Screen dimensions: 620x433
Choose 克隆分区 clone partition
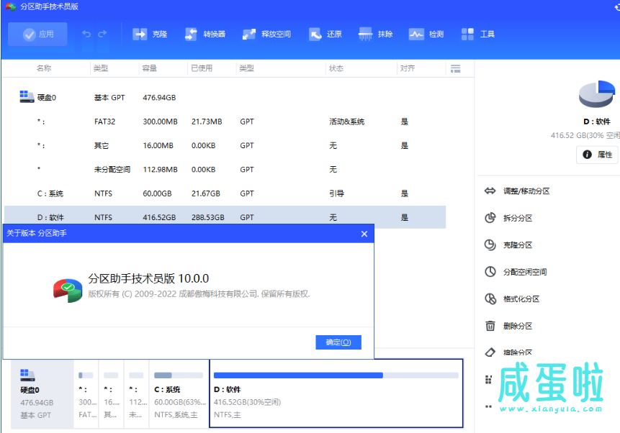pyautogui.click(x=508, y=245)
